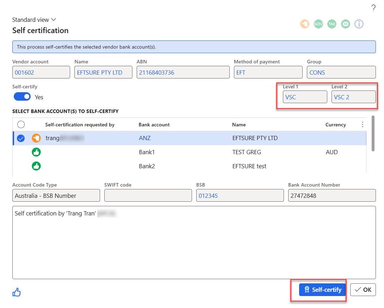The width and height of the screenshot is (384, 308).
Task: Open the help question mark icon
Action: [x=373, y=8]
